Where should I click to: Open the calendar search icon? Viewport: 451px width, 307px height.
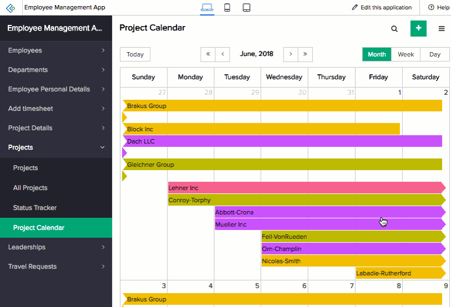click(x=394, y=29)
